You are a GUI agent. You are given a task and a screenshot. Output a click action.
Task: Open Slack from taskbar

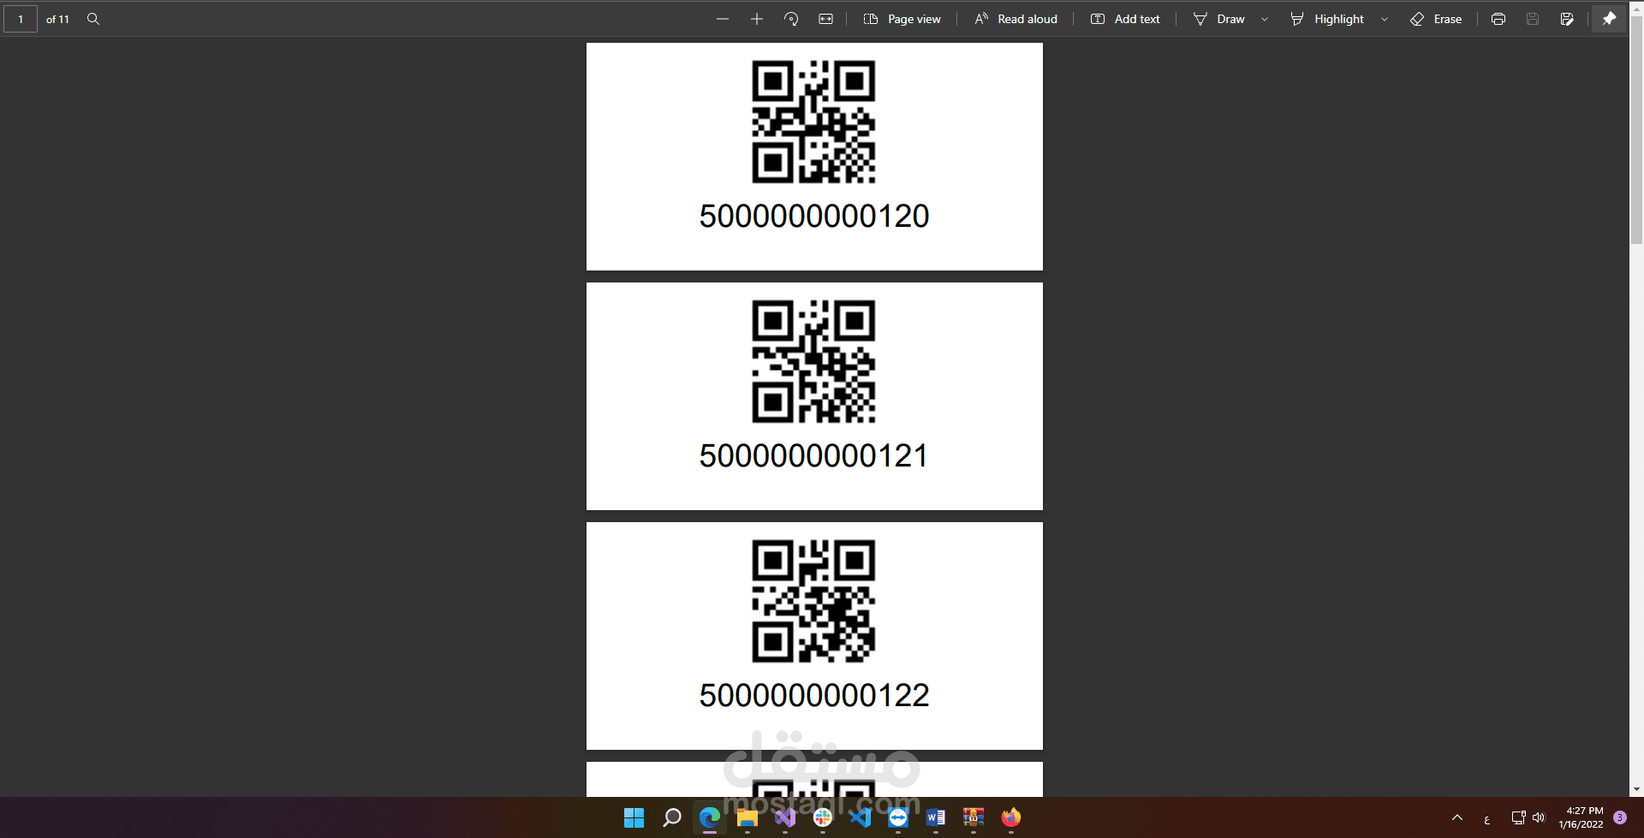click(823, 818)
